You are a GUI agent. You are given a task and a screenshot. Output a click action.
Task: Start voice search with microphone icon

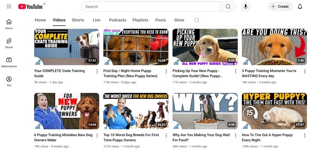[246, 7]
